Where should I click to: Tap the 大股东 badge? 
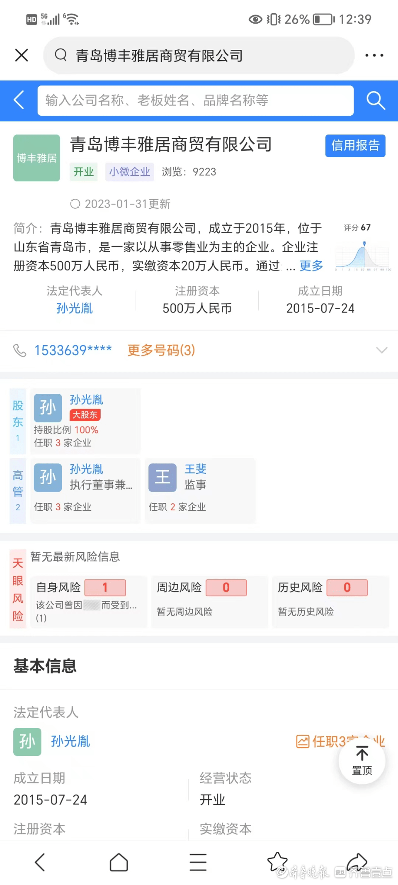click(85, 415)
